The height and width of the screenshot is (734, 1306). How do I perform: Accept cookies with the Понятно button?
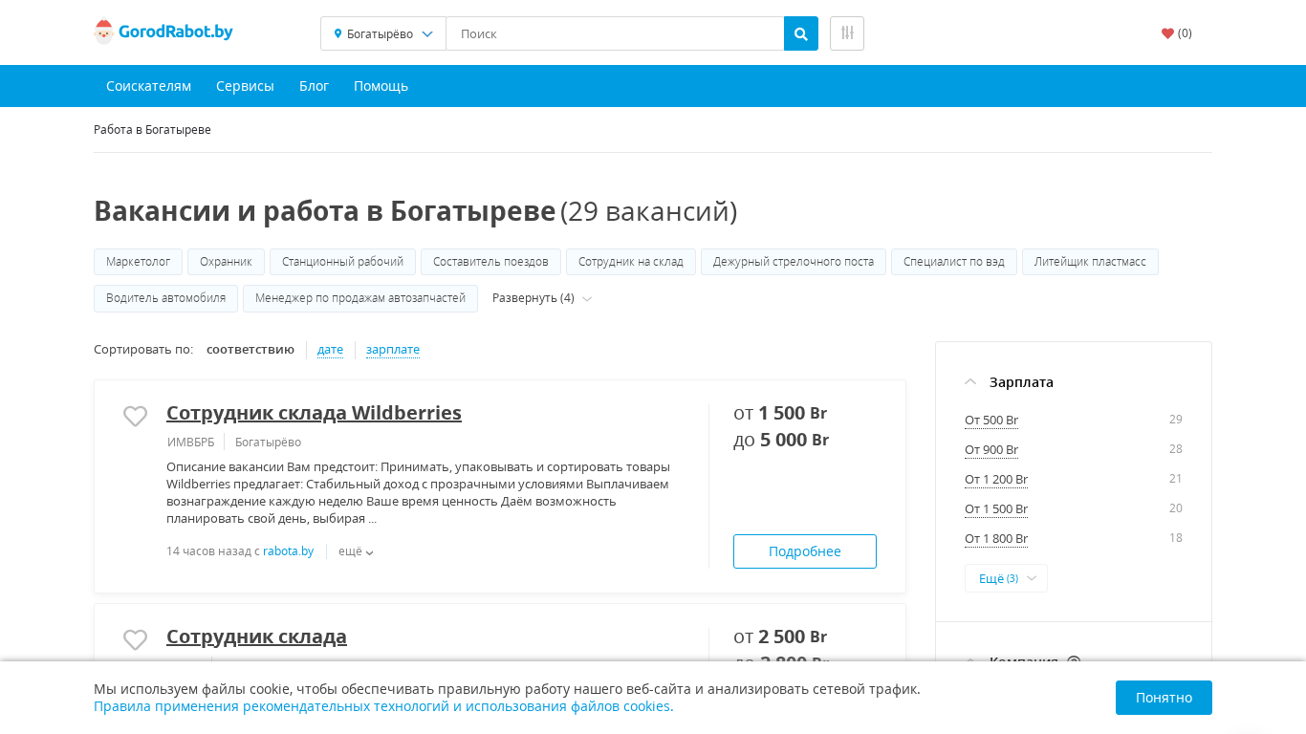click(x=1164, y=698)
